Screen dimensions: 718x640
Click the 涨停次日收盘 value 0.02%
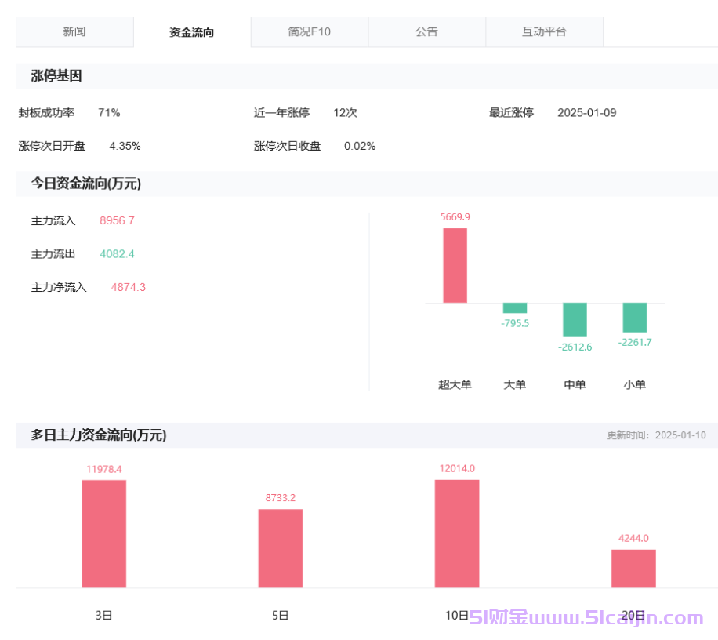point(360,146)
